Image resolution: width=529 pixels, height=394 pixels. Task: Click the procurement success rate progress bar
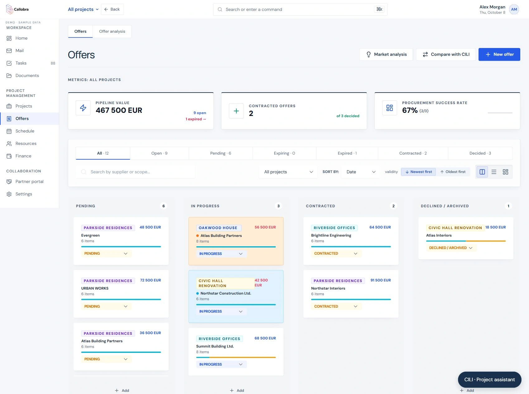[500, 113]
